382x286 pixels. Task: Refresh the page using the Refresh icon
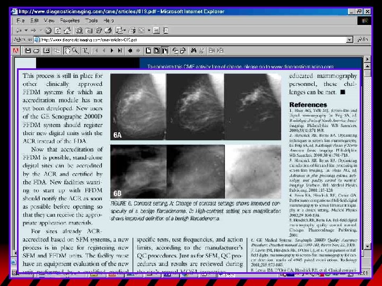click(x=57, y=31)
